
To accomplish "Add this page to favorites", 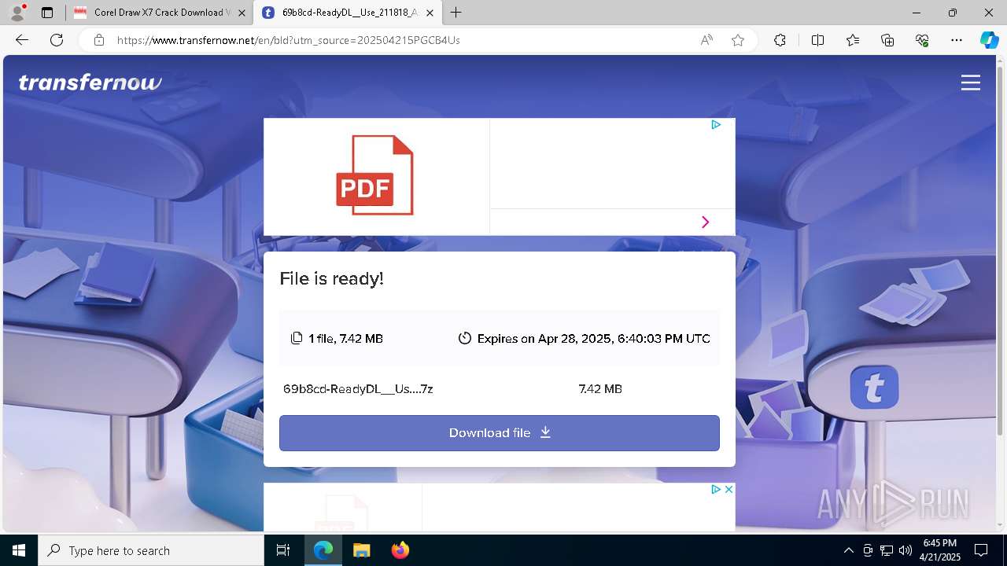I will point(738,40).
